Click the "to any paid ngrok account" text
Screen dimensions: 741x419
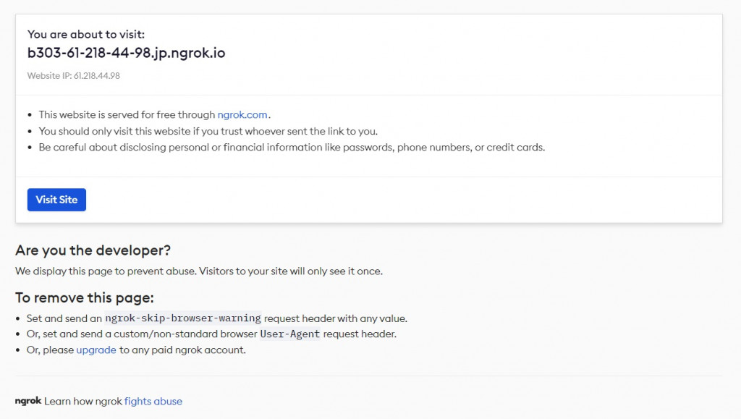(182, 350)
